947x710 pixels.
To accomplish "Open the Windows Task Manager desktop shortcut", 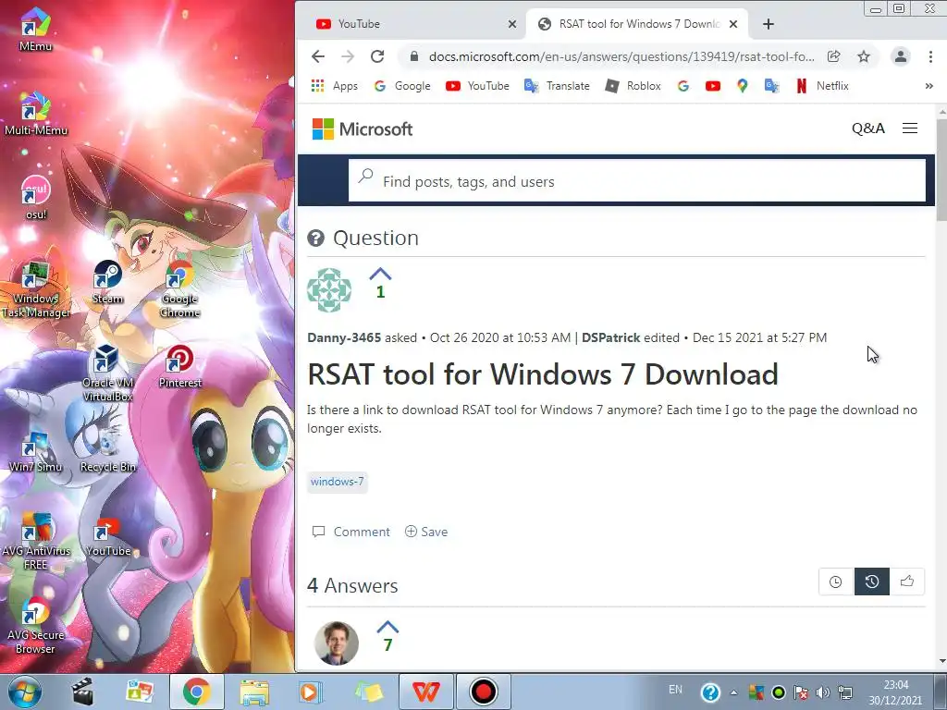I will (x=36, y=288).
